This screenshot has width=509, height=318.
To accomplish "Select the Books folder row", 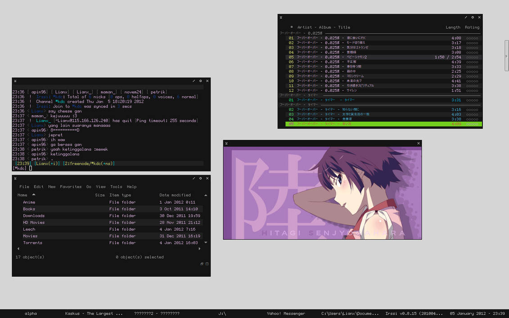I will [109, 209].
